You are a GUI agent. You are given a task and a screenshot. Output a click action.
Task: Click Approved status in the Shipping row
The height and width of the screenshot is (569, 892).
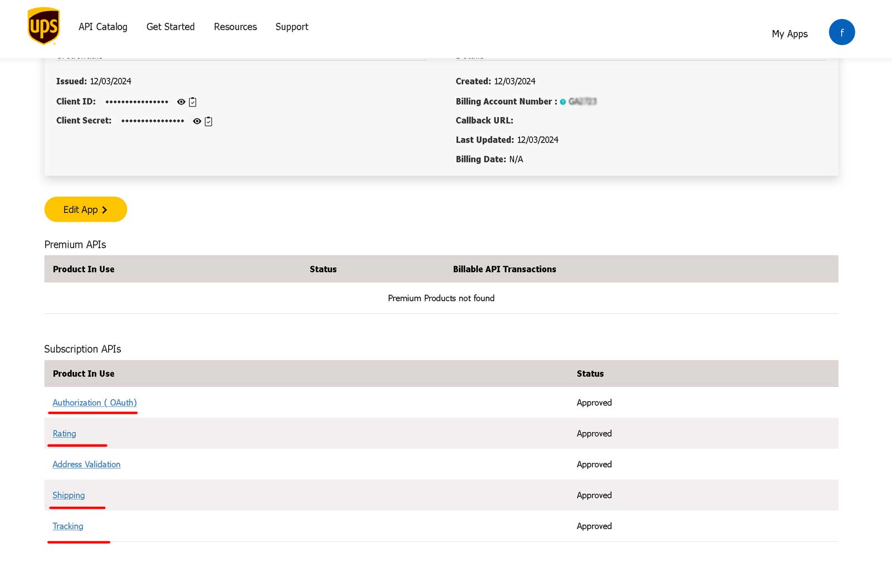click(x=594, y=496)
